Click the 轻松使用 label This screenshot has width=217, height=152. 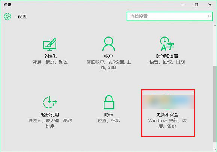(50, 115)
